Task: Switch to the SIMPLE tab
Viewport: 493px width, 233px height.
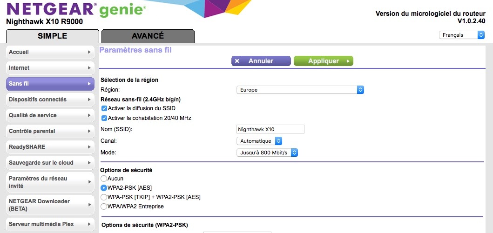Action: (x=53, y=36)
